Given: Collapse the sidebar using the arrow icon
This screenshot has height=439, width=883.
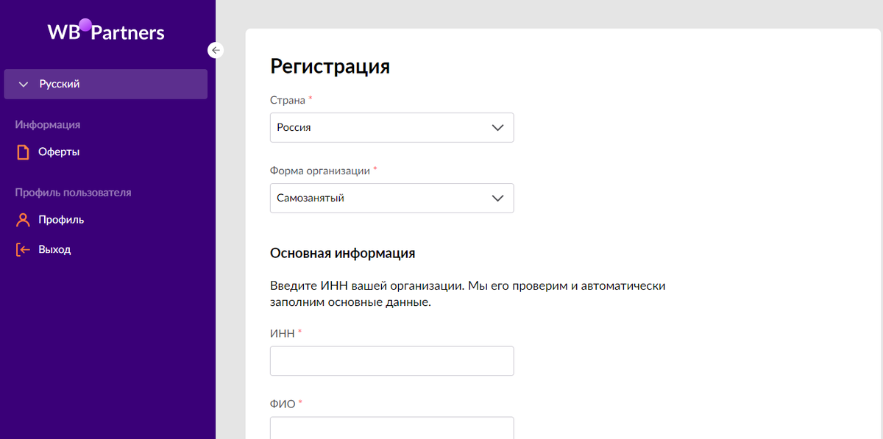Looking at the screenshot, I should point(215,49).
